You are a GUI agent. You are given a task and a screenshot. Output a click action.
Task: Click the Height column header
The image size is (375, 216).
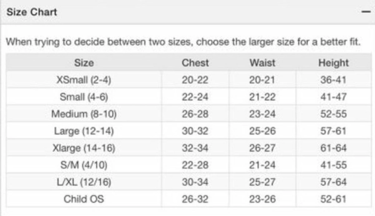[333, 63]
